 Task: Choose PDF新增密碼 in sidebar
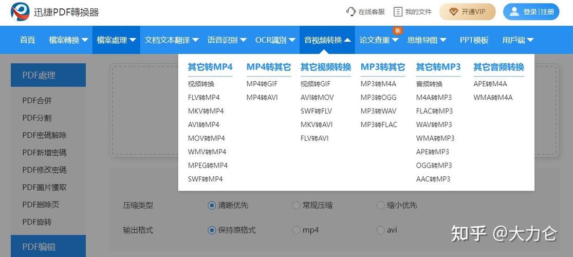pyautogui.click(x=44, y=153)
